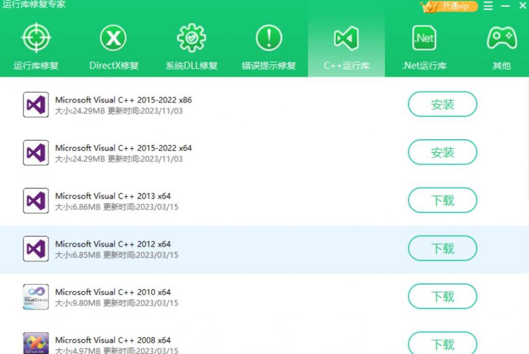Image resolution: width=529 pixels, height=354 pixels.
Task: Select the C++运行库 icon
Action: tap(346, 37)
